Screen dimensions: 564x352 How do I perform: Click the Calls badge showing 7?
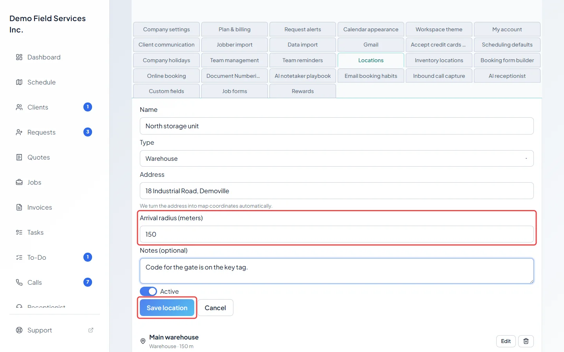click(x=88, y=282)
